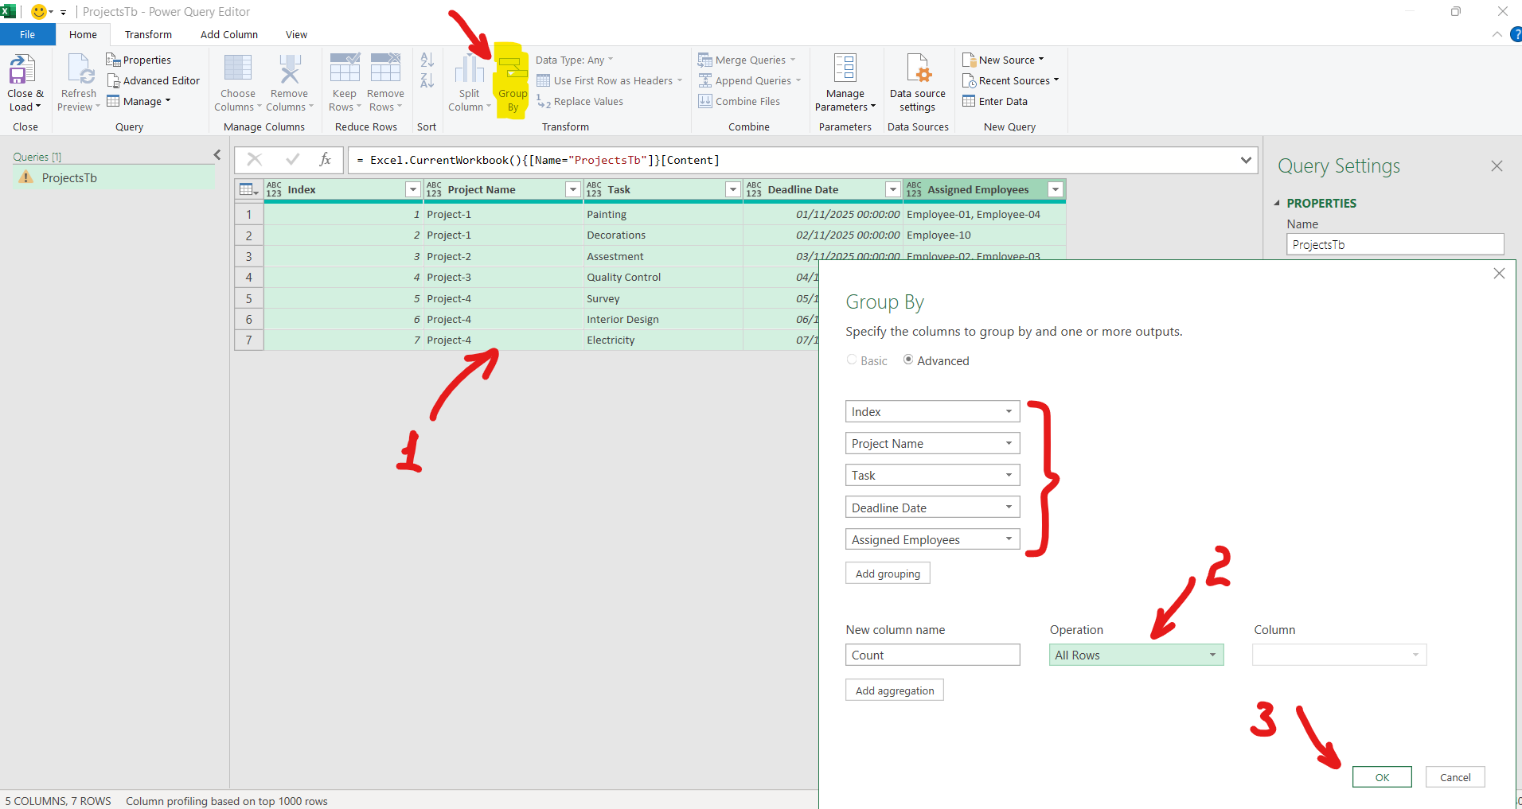Viewport: 1522px width, 809px height.
Task: Open the Assigned Employees grouping dropdown
Action: pos(932,539)
